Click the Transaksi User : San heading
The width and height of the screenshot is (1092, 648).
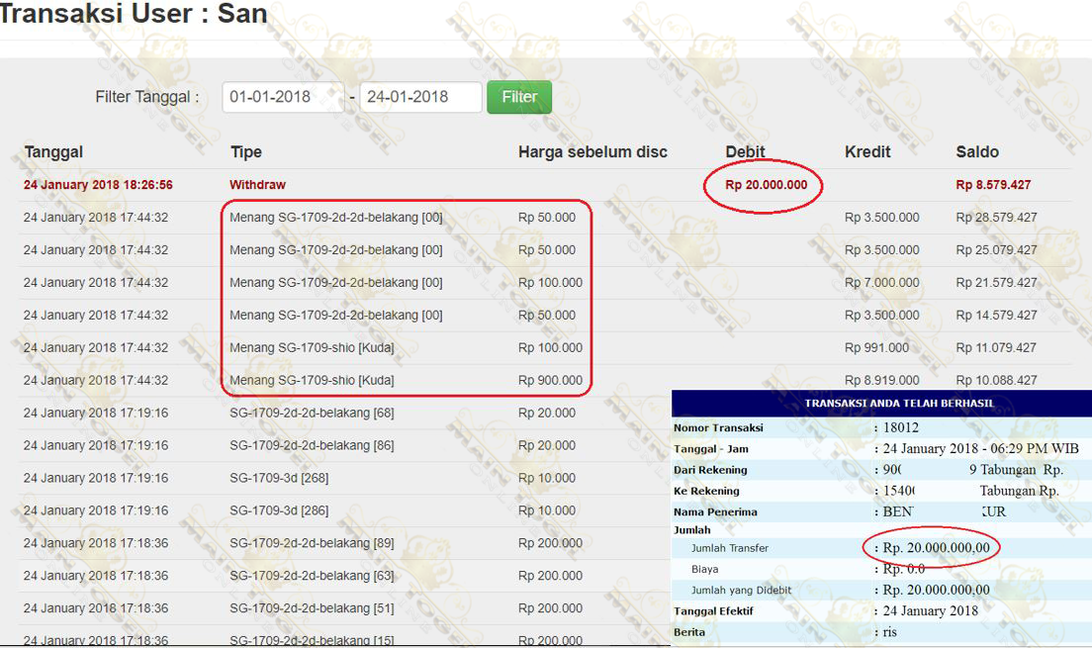pos(134,16)
